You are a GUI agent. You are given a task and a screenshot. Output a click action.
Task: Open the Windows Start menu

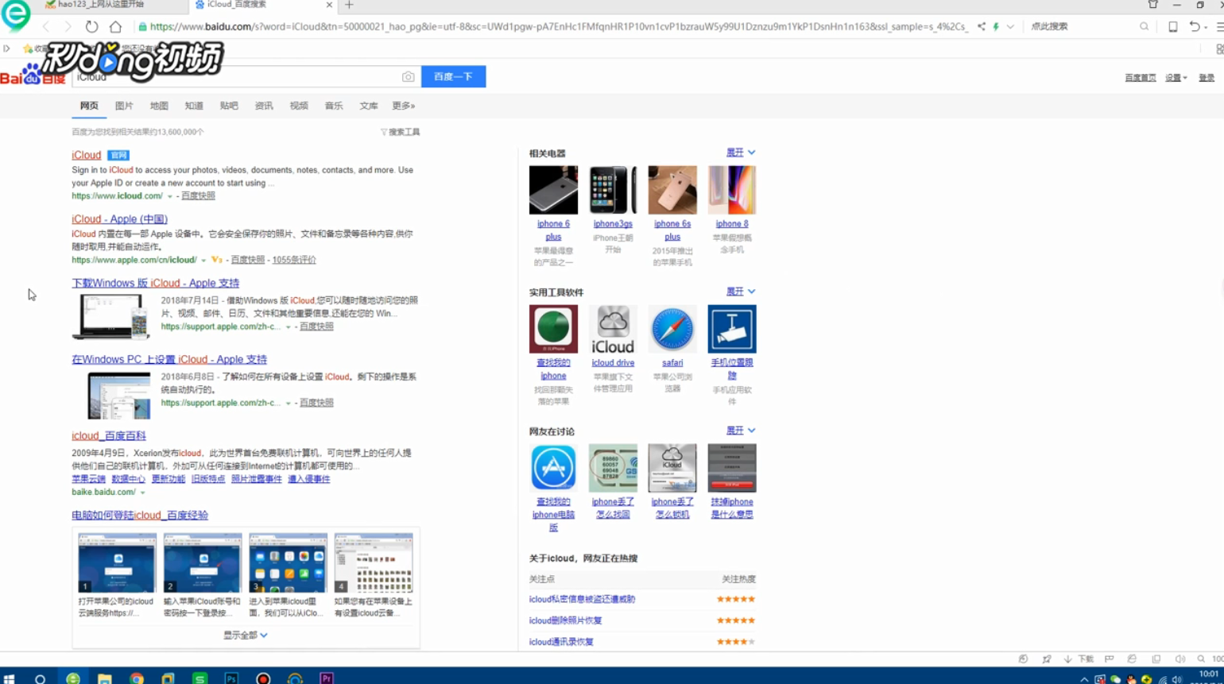(10, 678)
